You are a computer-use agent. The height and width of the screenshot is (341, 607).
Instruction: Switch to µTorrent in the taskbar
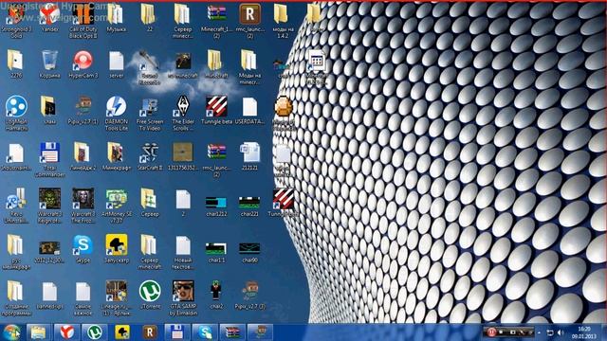tap(95, 332)
